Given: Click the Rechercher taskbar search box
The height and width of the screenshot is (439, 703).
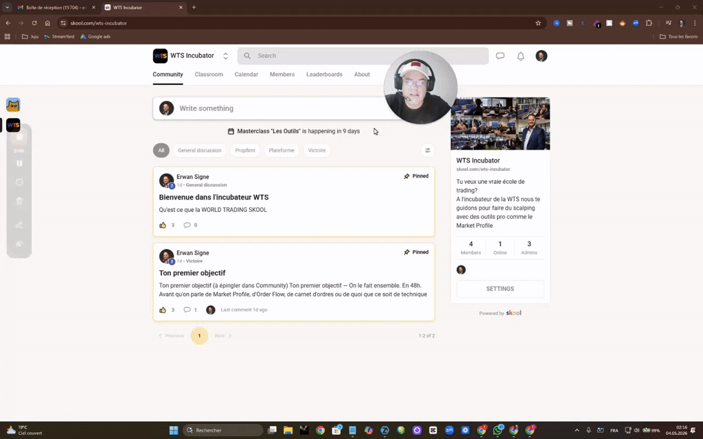Looking at the screenshot, I should click(223, 431).
